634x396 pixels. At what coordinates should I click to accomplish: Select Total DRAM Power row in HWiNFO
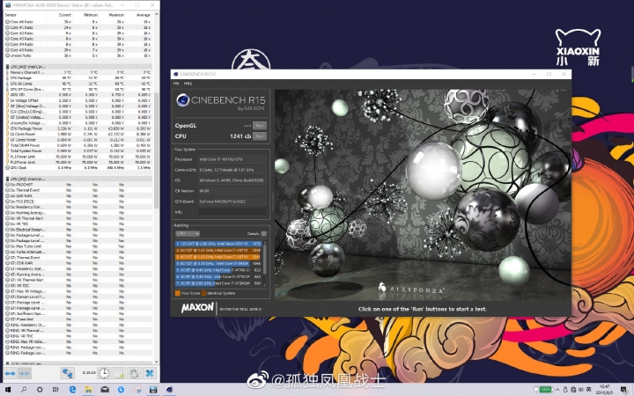(x=78, y=145)
